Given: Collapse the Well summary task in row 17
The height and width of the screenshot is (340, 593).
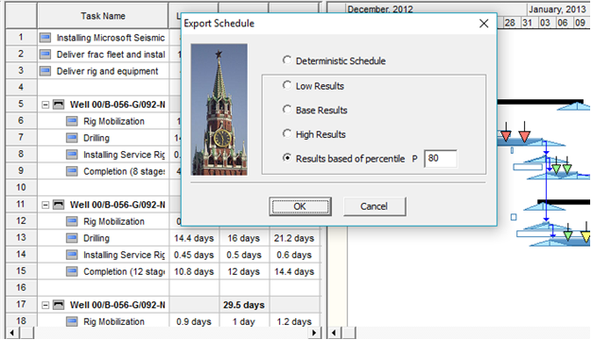Looking at the screenshot, I should coord(45,305).
